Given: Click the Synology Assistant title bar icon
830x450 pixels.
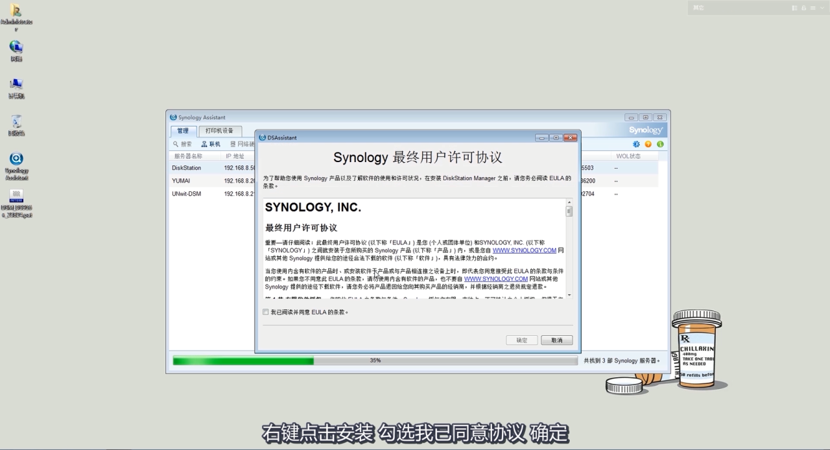Looking at the screenshot, I should pos(173,117).
